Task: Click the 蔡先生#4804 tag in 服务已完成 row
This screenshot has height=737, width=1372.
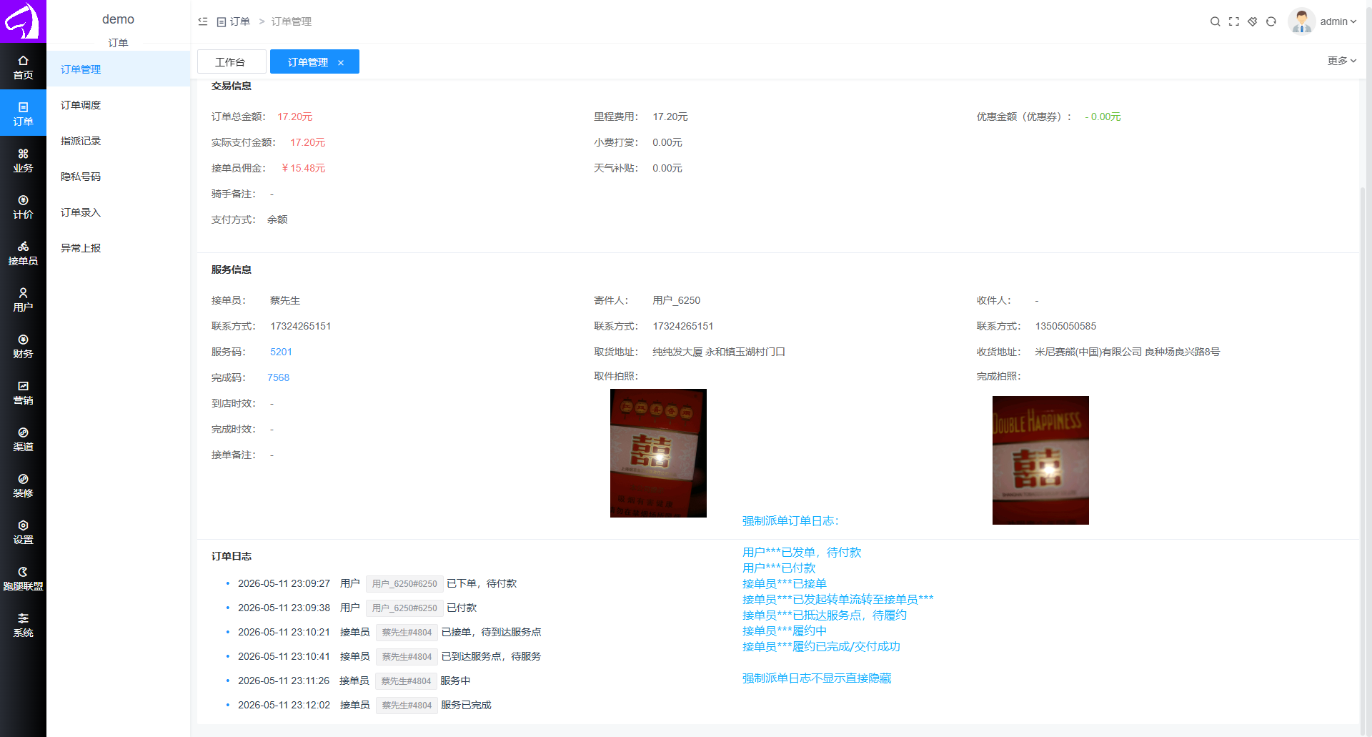Action: (407, 706)
